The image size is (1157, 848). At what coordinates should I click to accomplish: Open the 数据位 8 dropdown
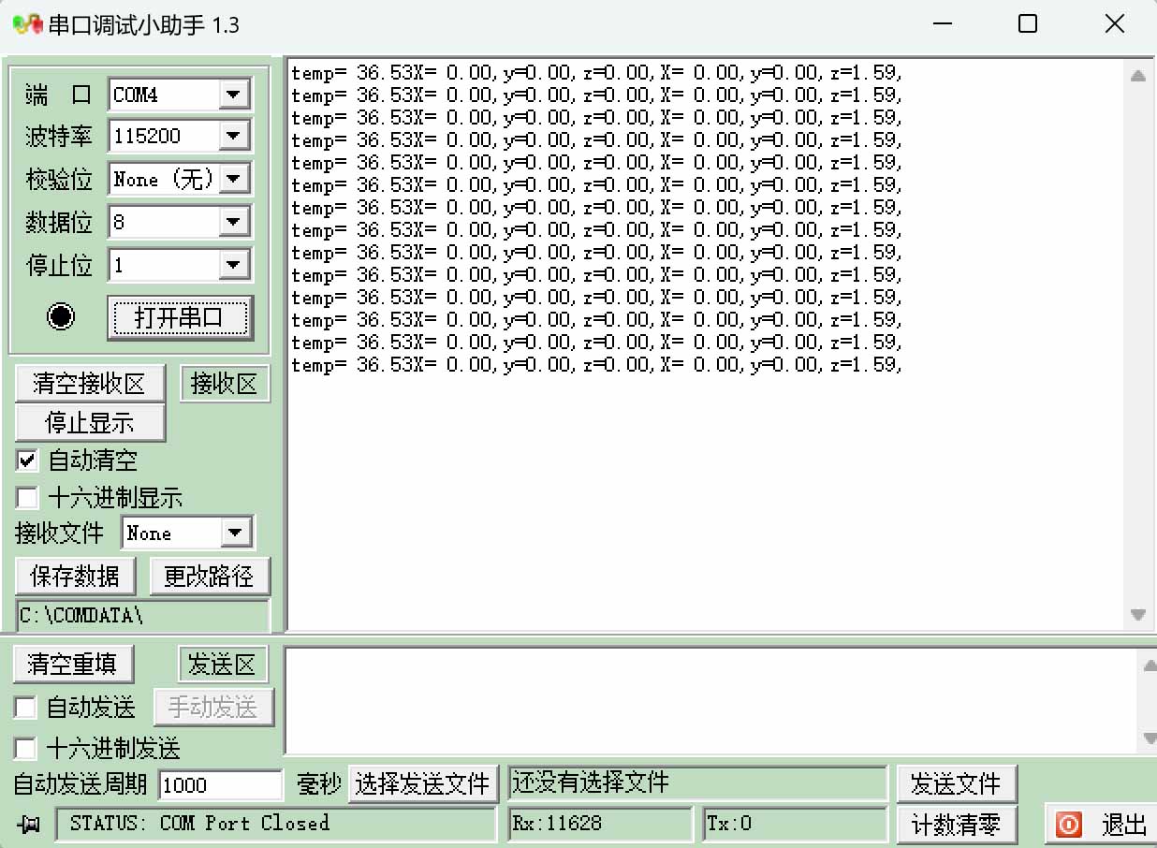click(x=233, y=223)
